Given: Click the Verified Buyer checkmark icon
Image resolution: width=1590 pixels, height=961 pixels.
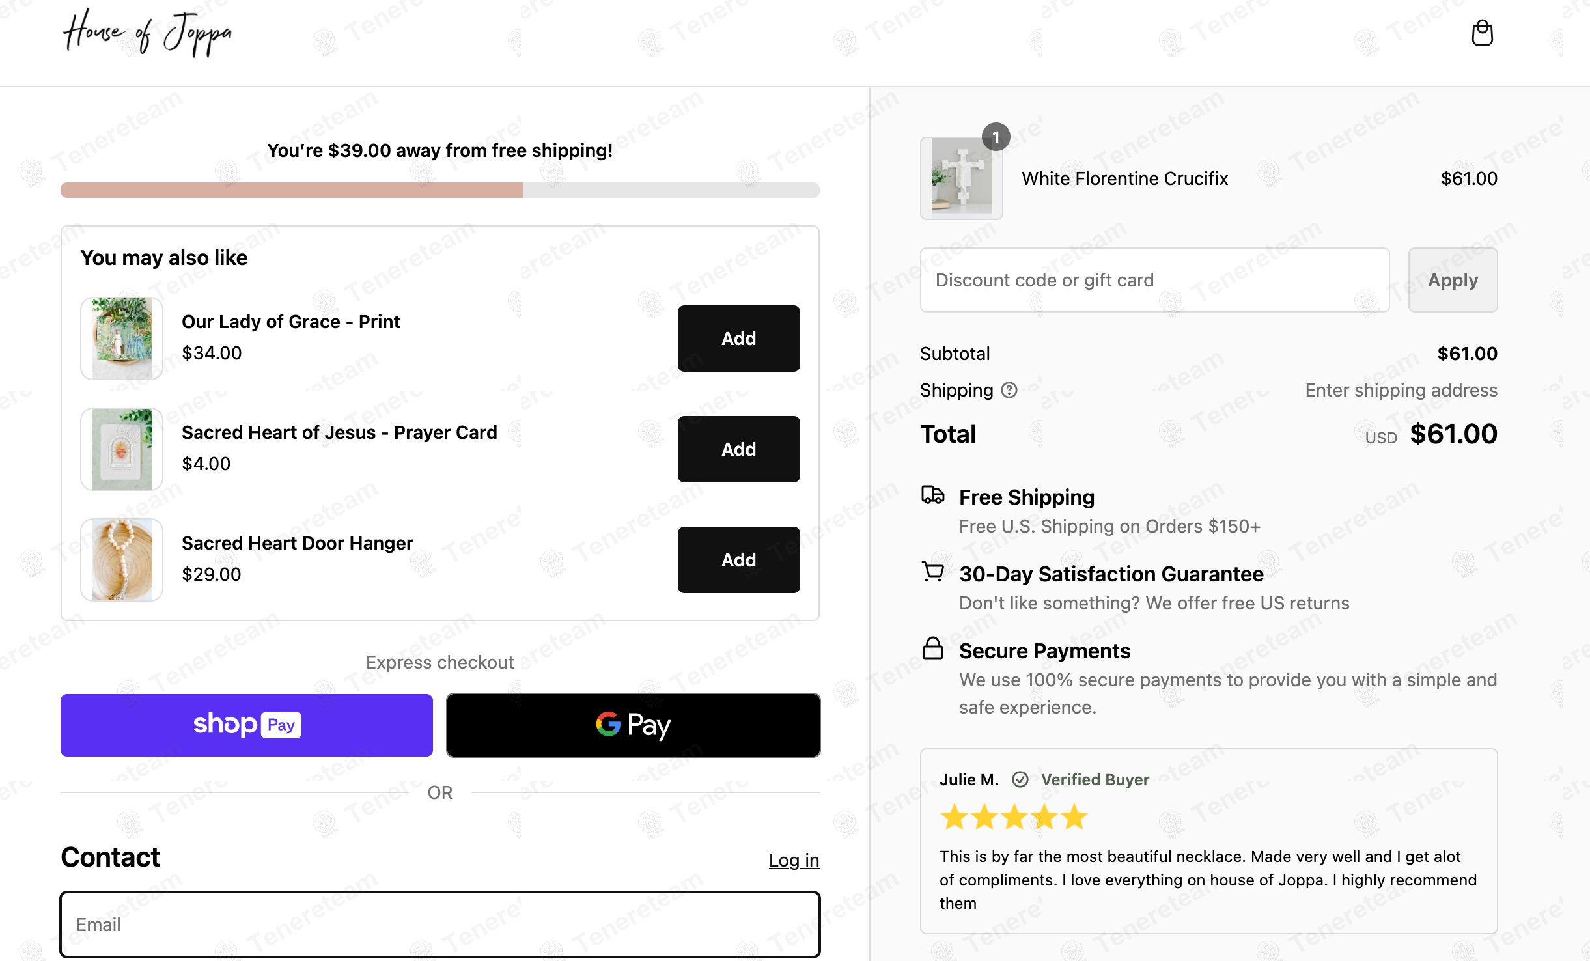Looking at the screenshot, I should [x=1020, y=779].
